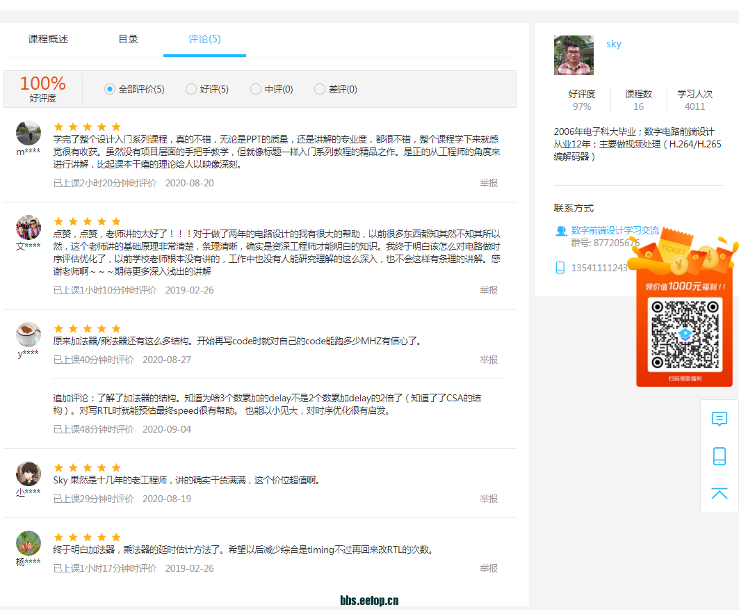Click the QQ group icon under contact info
Viewport: 739px width, 610px height.
point(561,231)
